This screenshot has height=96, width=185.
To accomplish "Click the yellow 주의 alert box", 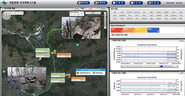I will coord(141,30).
